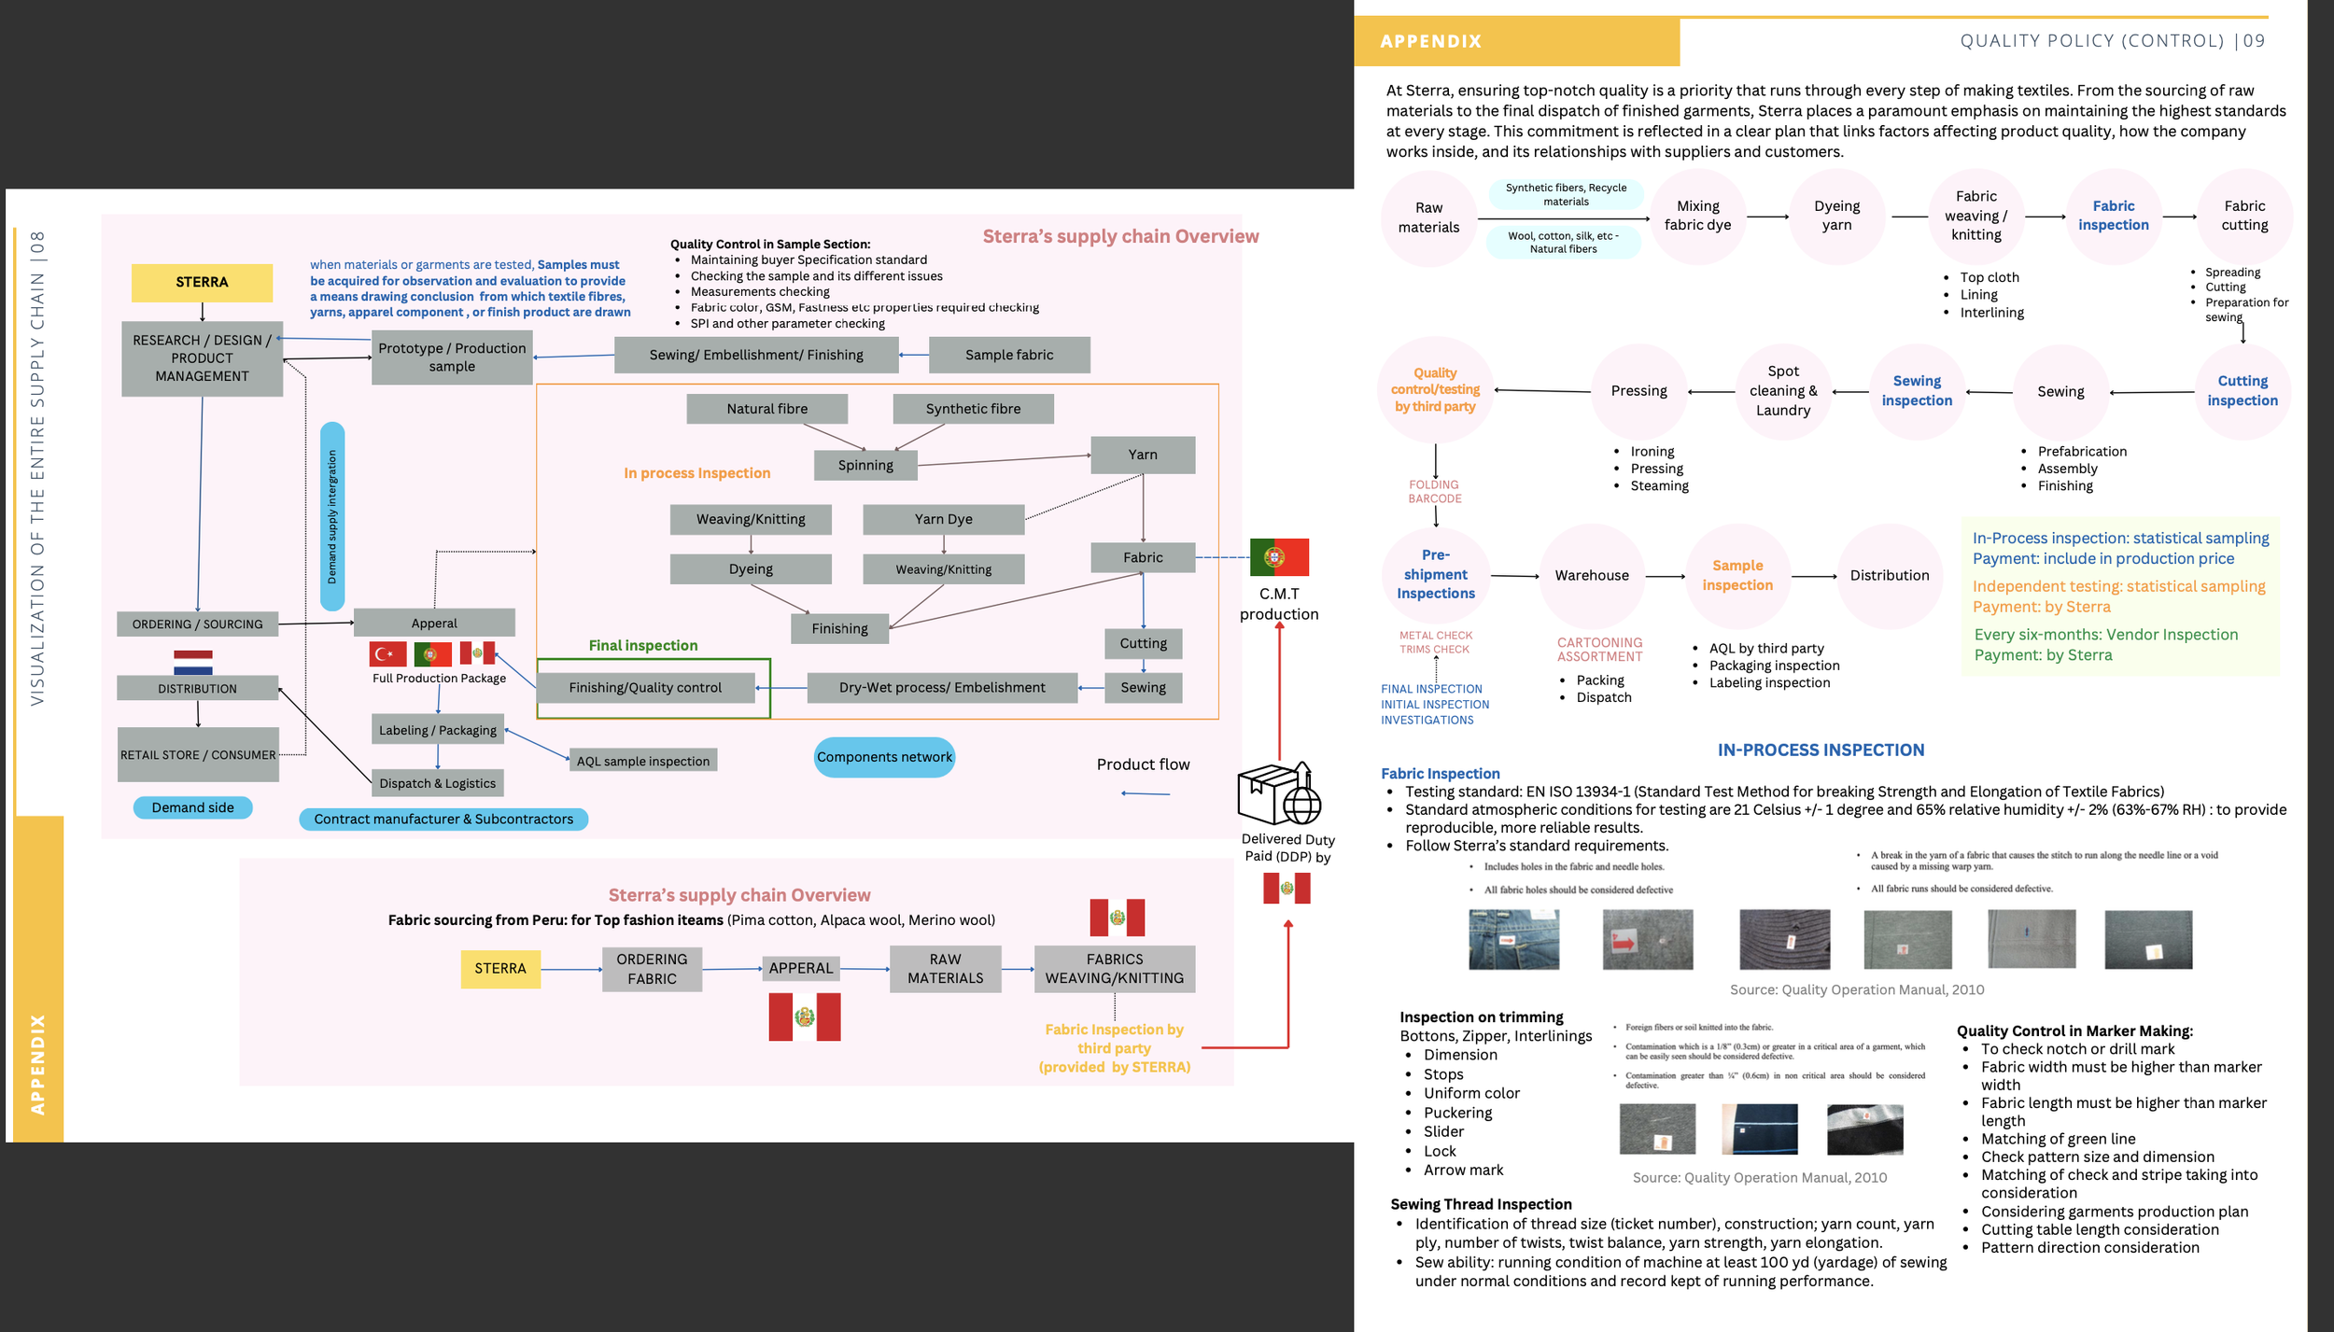Click the orange In process Inspection label
This screenshot has width=2334, height=1332.
(x=697, y=473)
